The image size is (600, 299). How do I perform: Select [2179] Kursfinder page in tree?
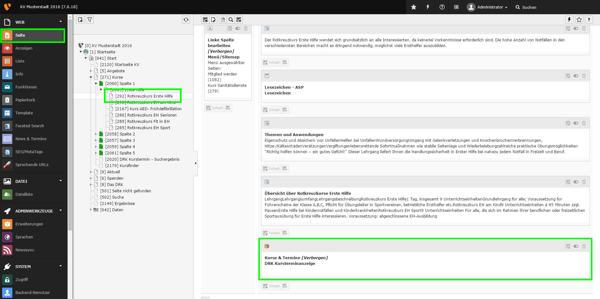point(122,165)
